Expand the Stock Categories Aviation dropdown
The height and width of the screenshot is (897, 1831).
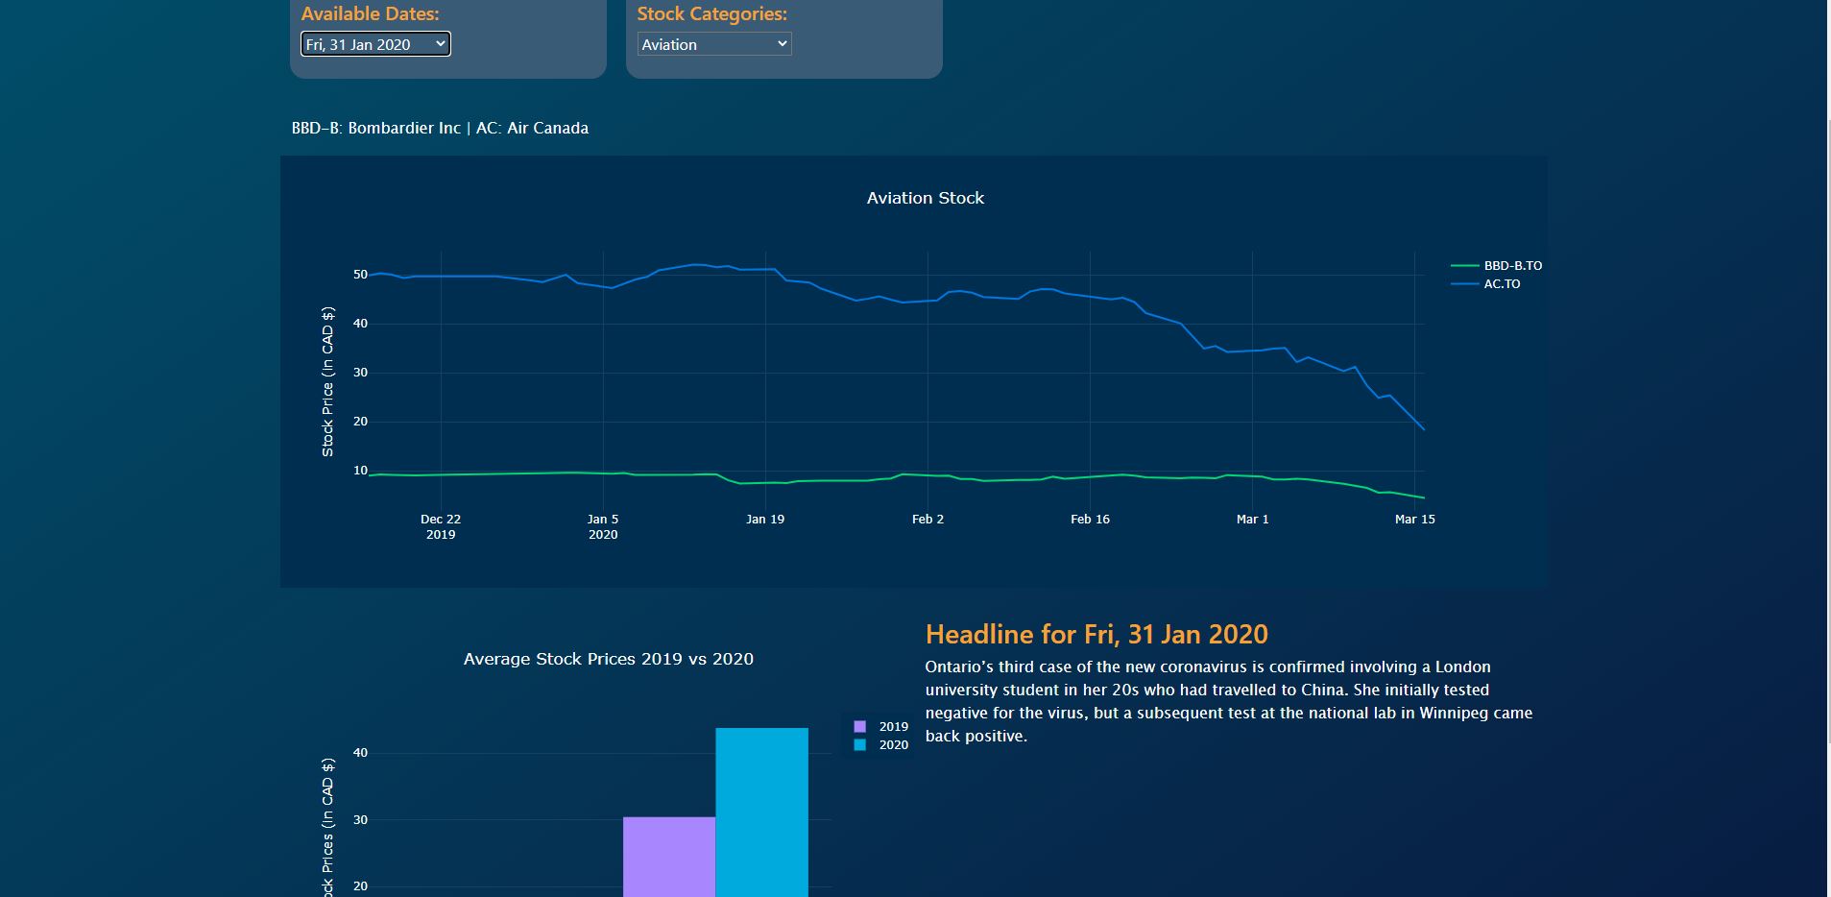[x=714, y=44]
